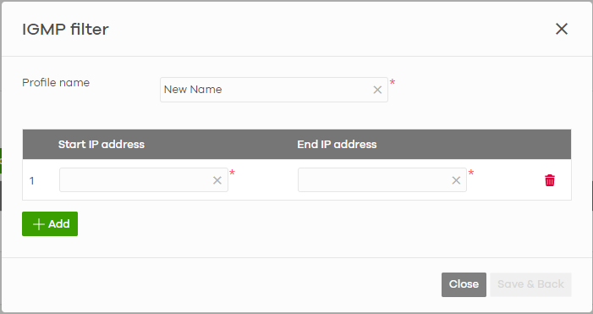Click the red asterisk beside the Profile name field

click(393, 82)
